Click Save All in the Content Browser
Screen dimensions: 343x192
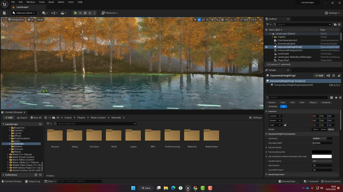point(36,118)
